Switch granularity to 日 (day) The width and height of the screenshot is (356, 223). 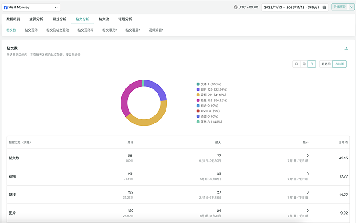[x=296, y=64]
